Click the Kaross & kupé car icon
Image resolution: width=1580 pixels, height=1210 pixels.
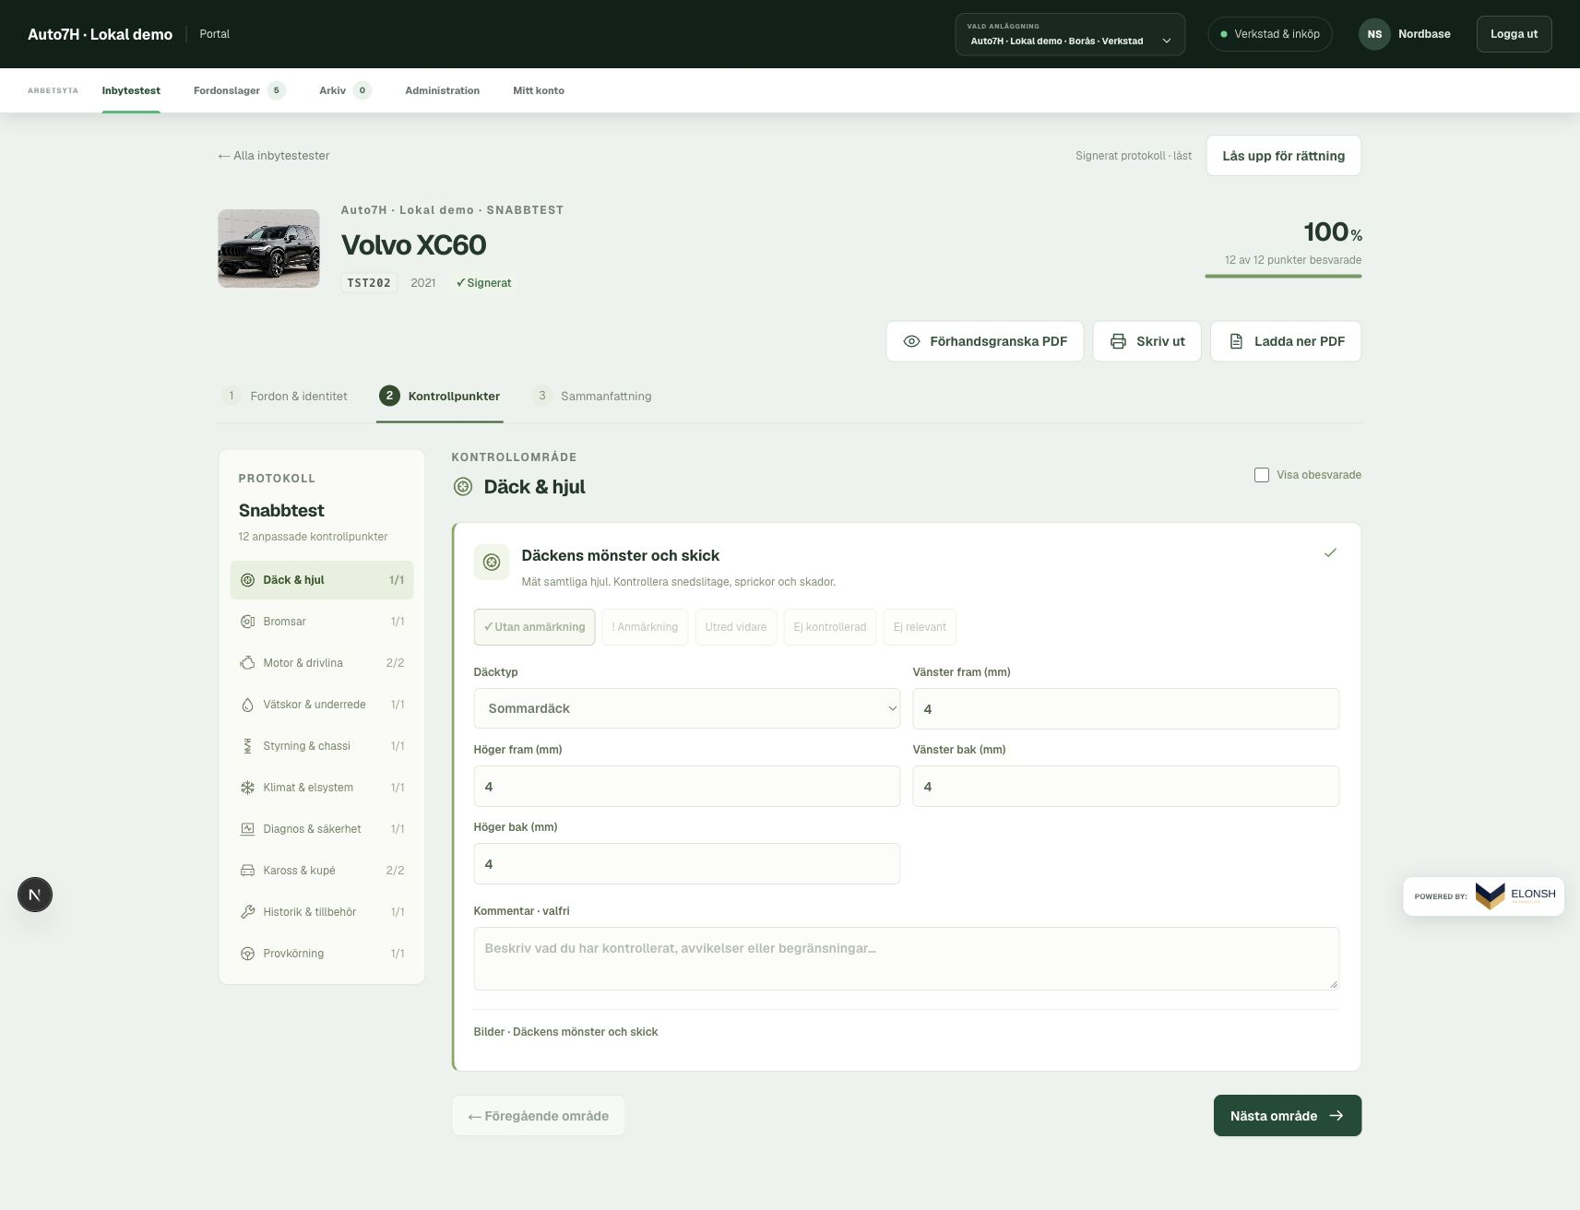click(247, 871)
